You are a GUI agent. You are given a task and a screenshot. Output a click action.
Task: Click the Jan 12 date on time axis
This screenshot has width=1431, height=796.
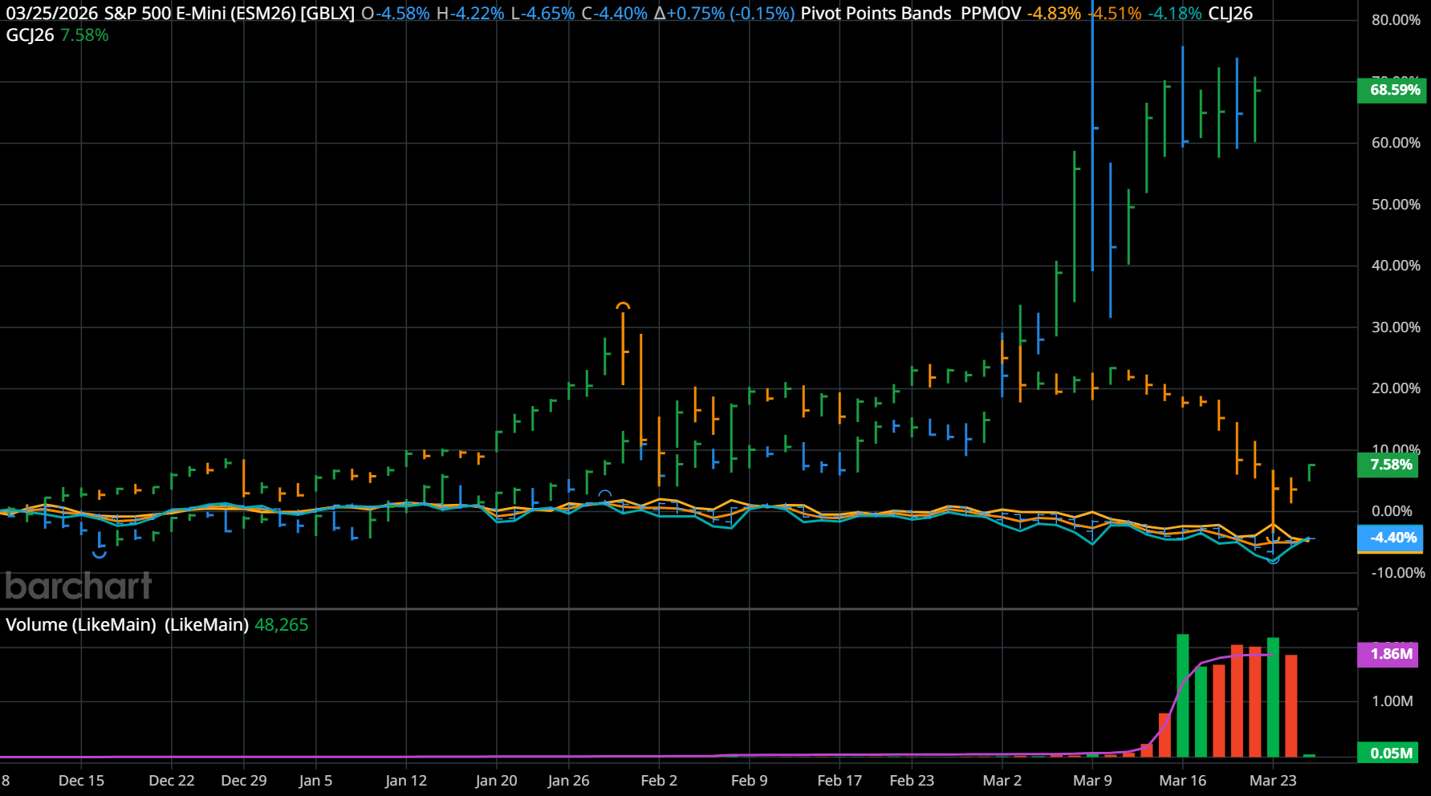406,781
